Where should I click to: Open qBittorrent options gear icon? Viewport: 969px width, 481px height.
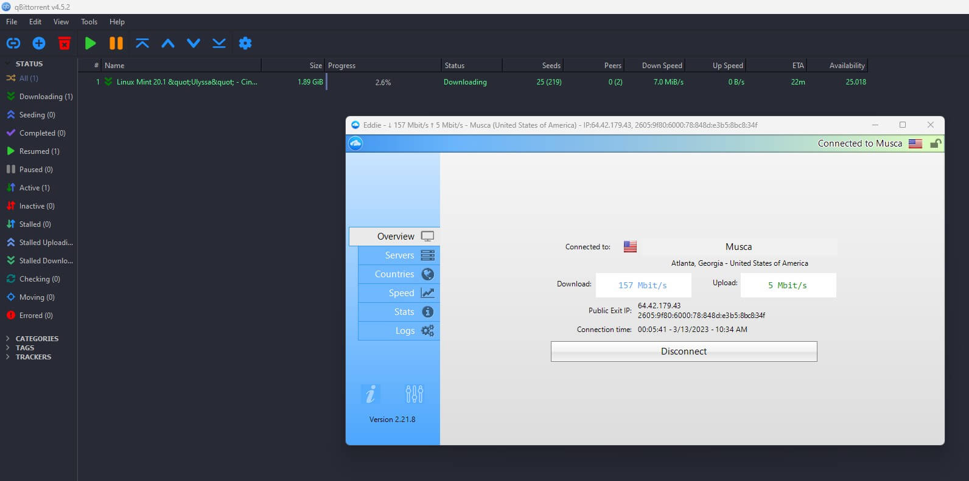coord(245,43)
